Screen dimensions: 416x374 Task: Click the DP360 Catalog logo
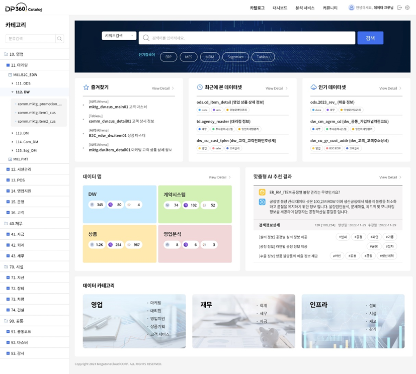24,8
